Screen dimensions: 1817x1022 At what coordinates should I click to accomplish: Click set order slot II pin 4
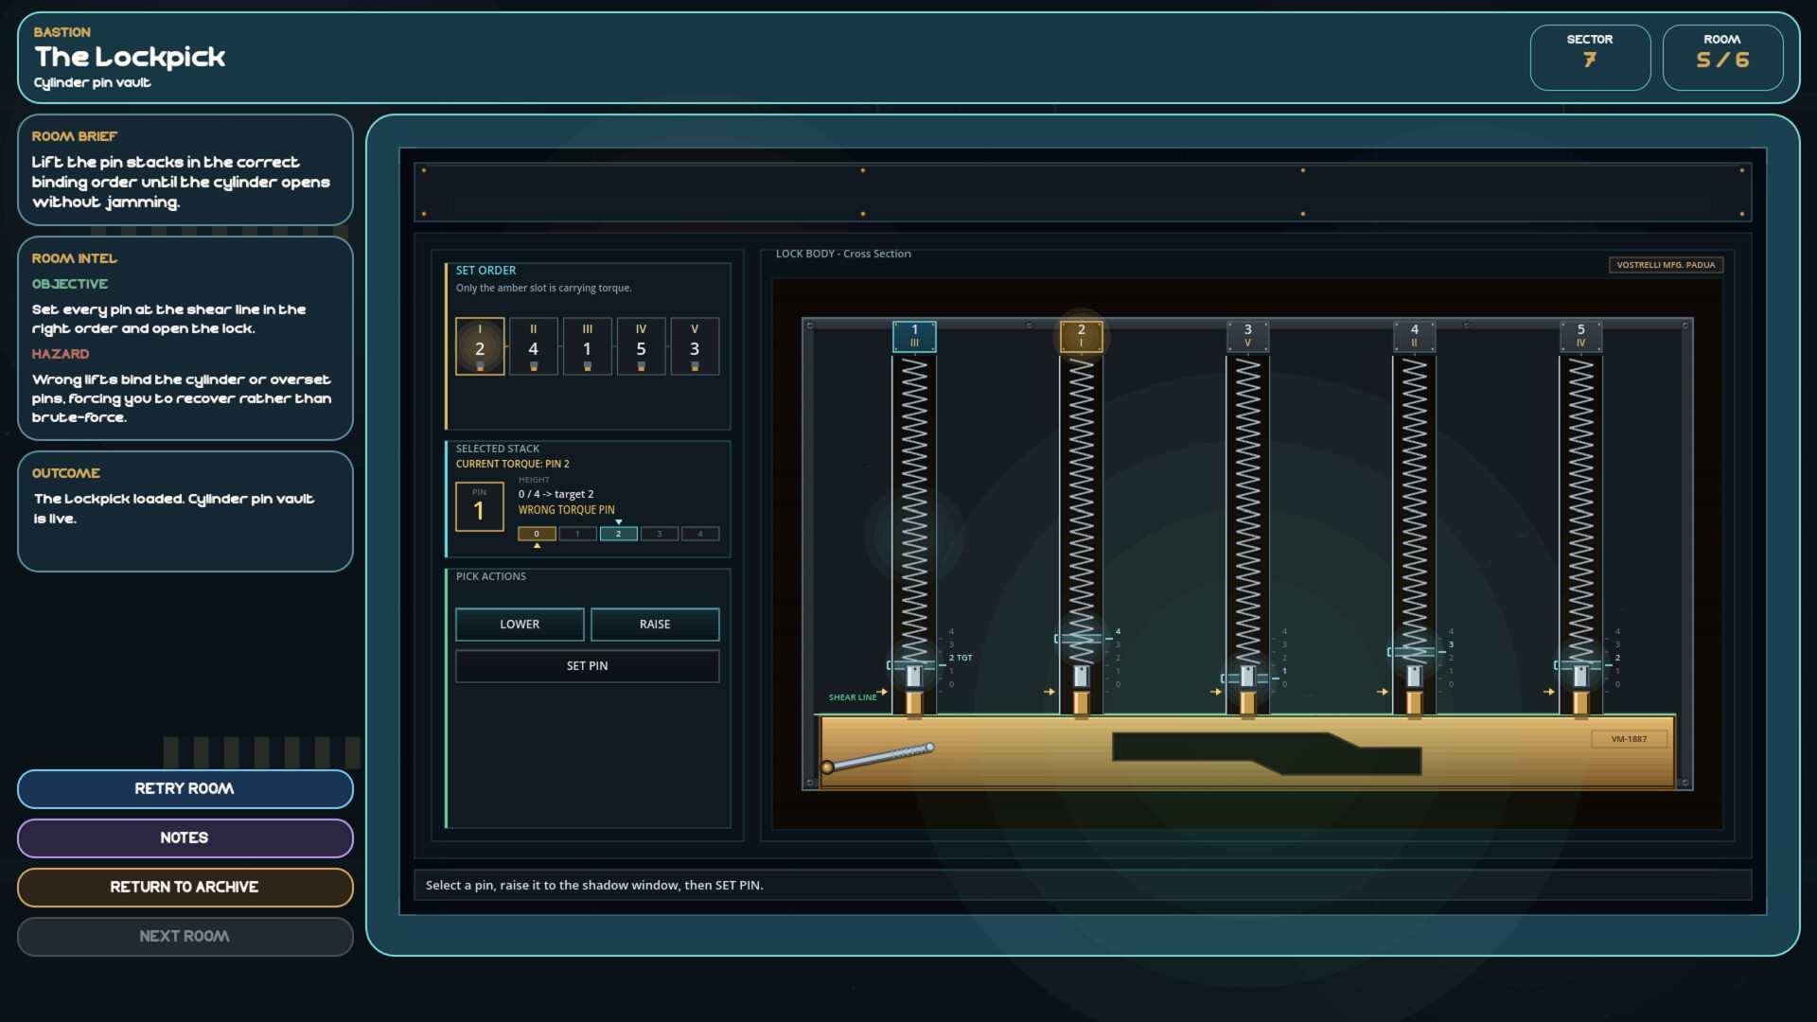534,346
